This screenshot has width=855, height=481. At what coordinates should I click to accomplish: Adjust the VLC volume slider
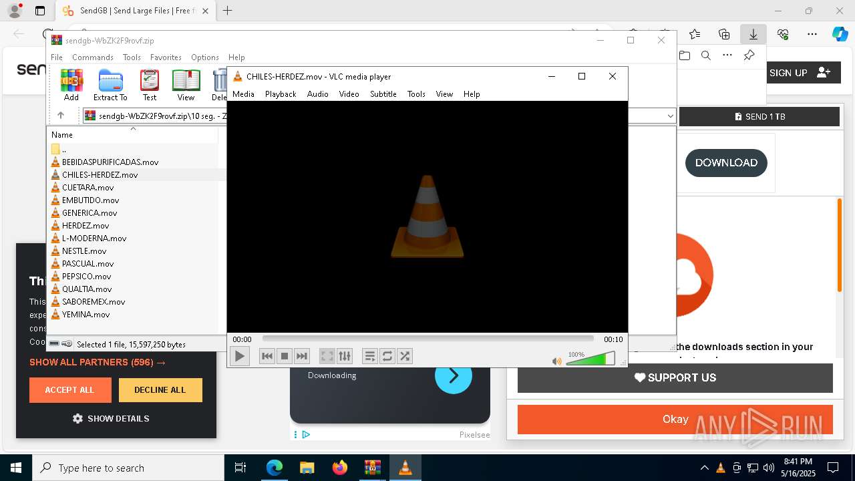click(x=590, y=359)
